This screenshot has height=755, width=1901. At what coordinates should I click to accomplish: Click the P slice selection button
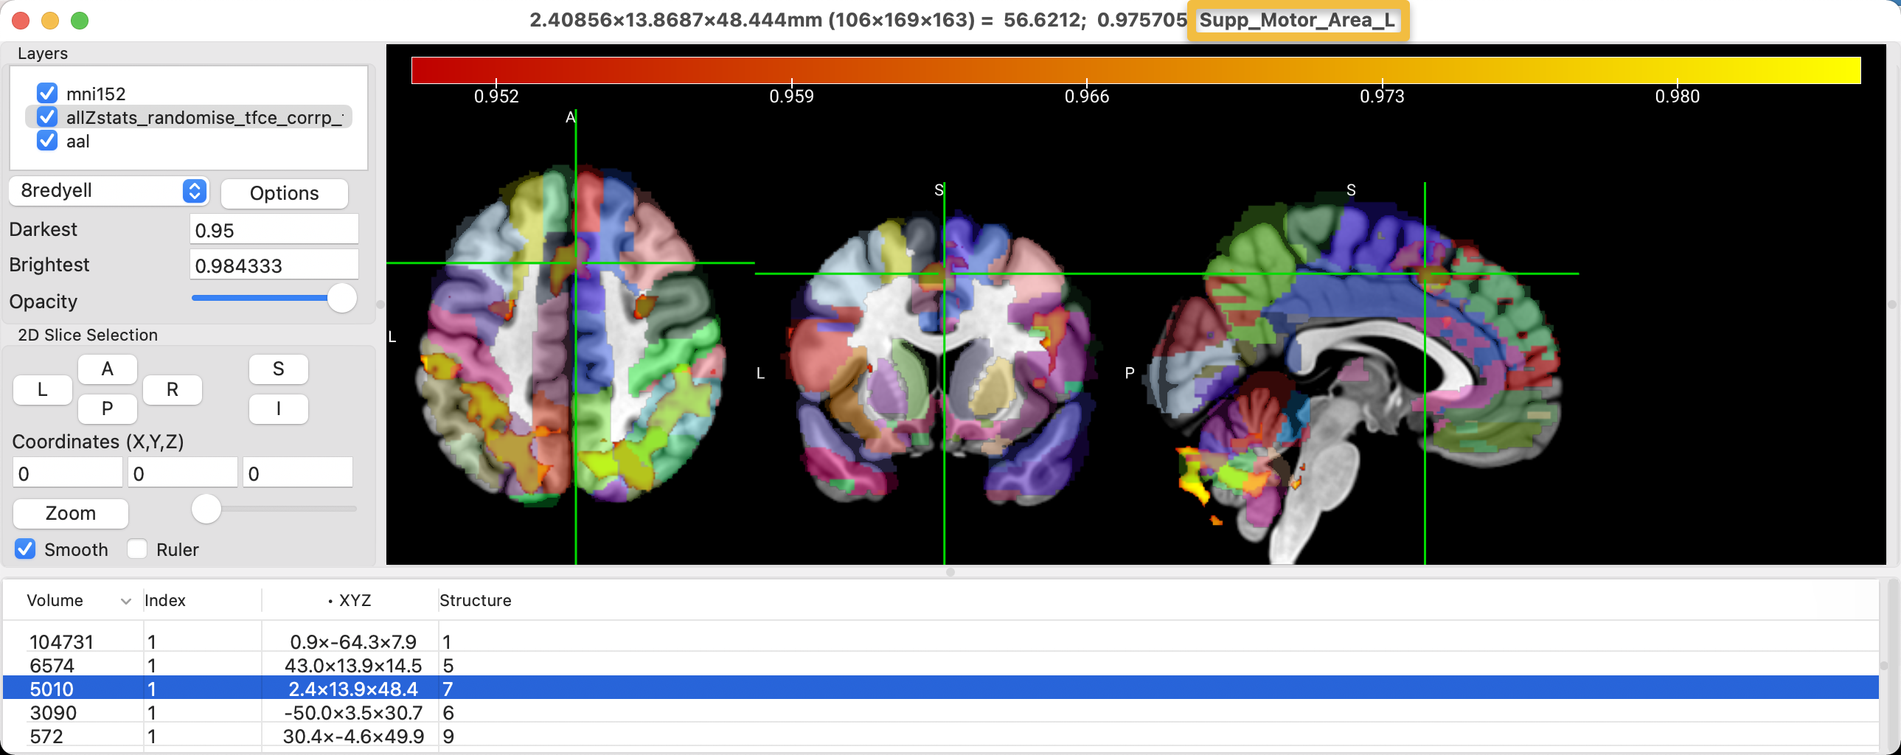(x=107, y=409)
